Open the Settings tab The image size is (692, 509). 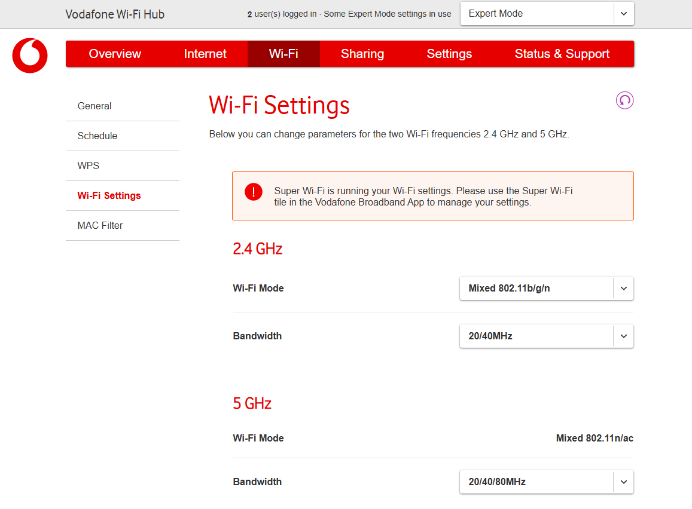pyautogui.click(x=449, y=54)
